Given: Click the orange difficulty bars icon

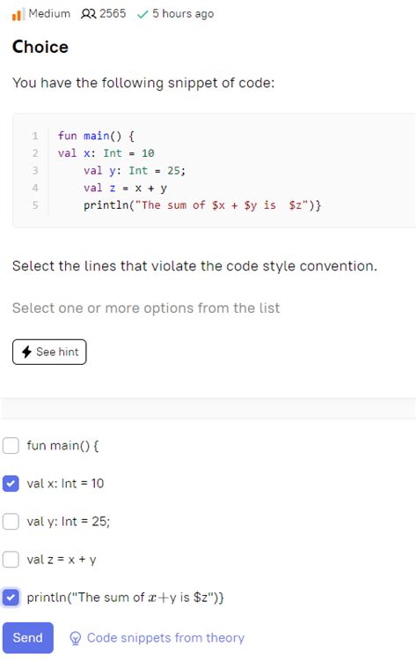Looking at the screenshot, I should coord(18,14).
